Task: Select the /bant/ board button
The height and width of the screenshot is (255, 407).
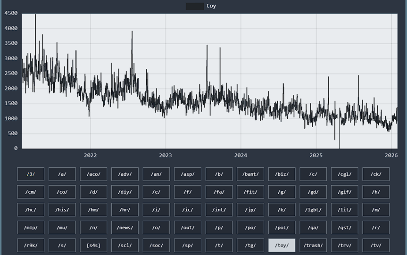Action: point(250,174)
